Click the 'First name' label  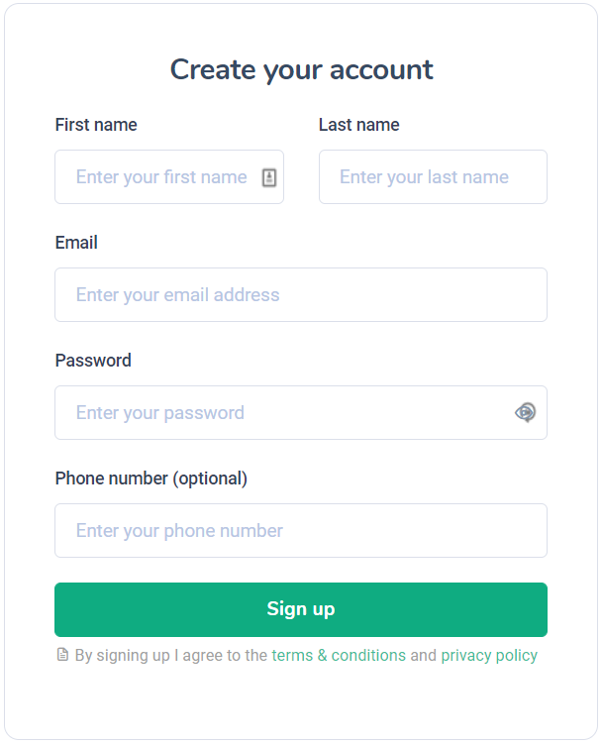click(96, 125)
